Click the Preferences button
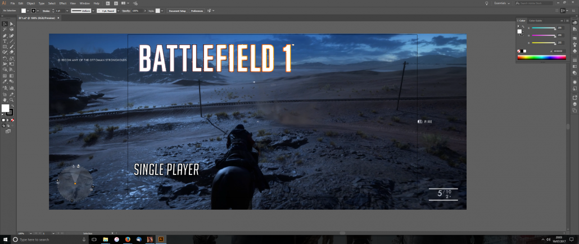579x244 pixels. click(197, 11)
